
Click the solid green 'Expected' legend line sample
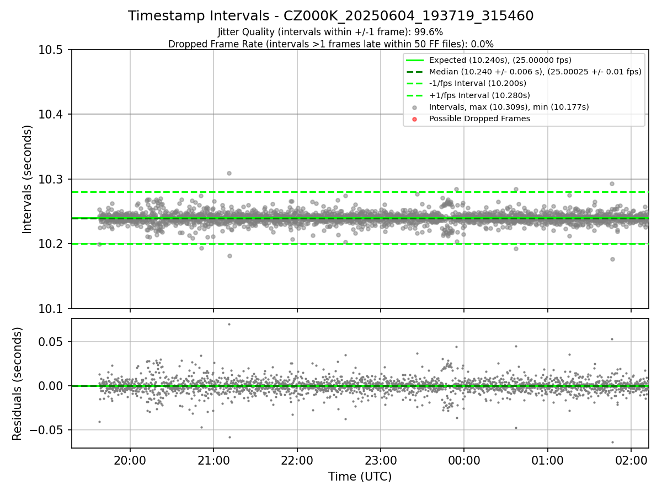[x=415, y=60]
